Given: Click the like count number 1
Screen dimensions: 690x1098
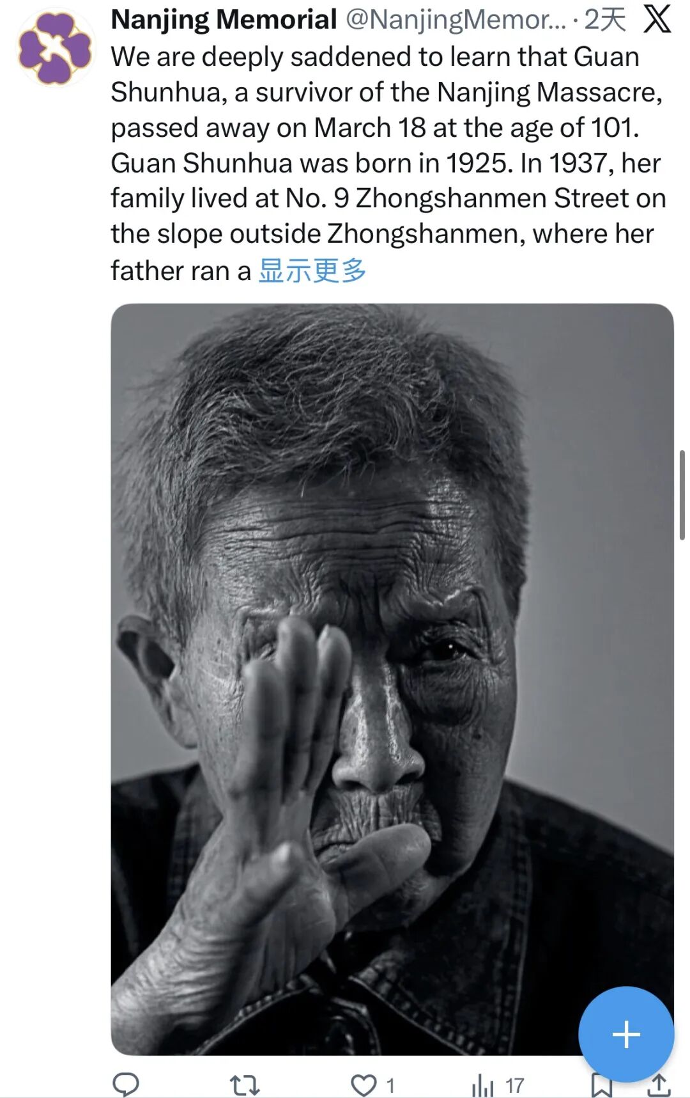Looking at the screenshot, I should [390, 1085].
